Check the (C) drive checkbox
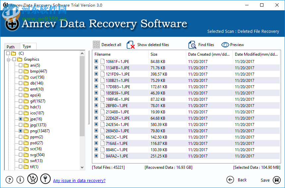Viewport: 285px width, 188px height. [x=8, y=53]
